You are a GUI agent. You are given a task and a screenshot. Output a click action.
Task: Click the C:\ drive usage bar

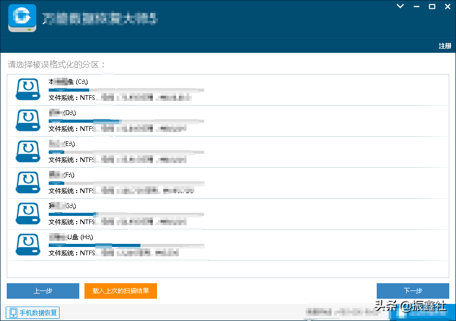pyautogui.click(x=126, y=90)
